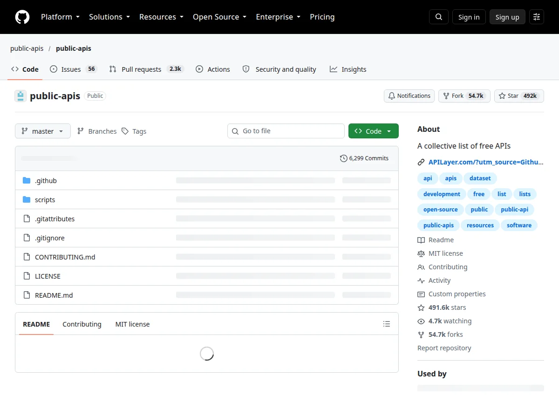Screen dimensions: 559x396
Task: Open the Pricing page
Action: point(322,17)
